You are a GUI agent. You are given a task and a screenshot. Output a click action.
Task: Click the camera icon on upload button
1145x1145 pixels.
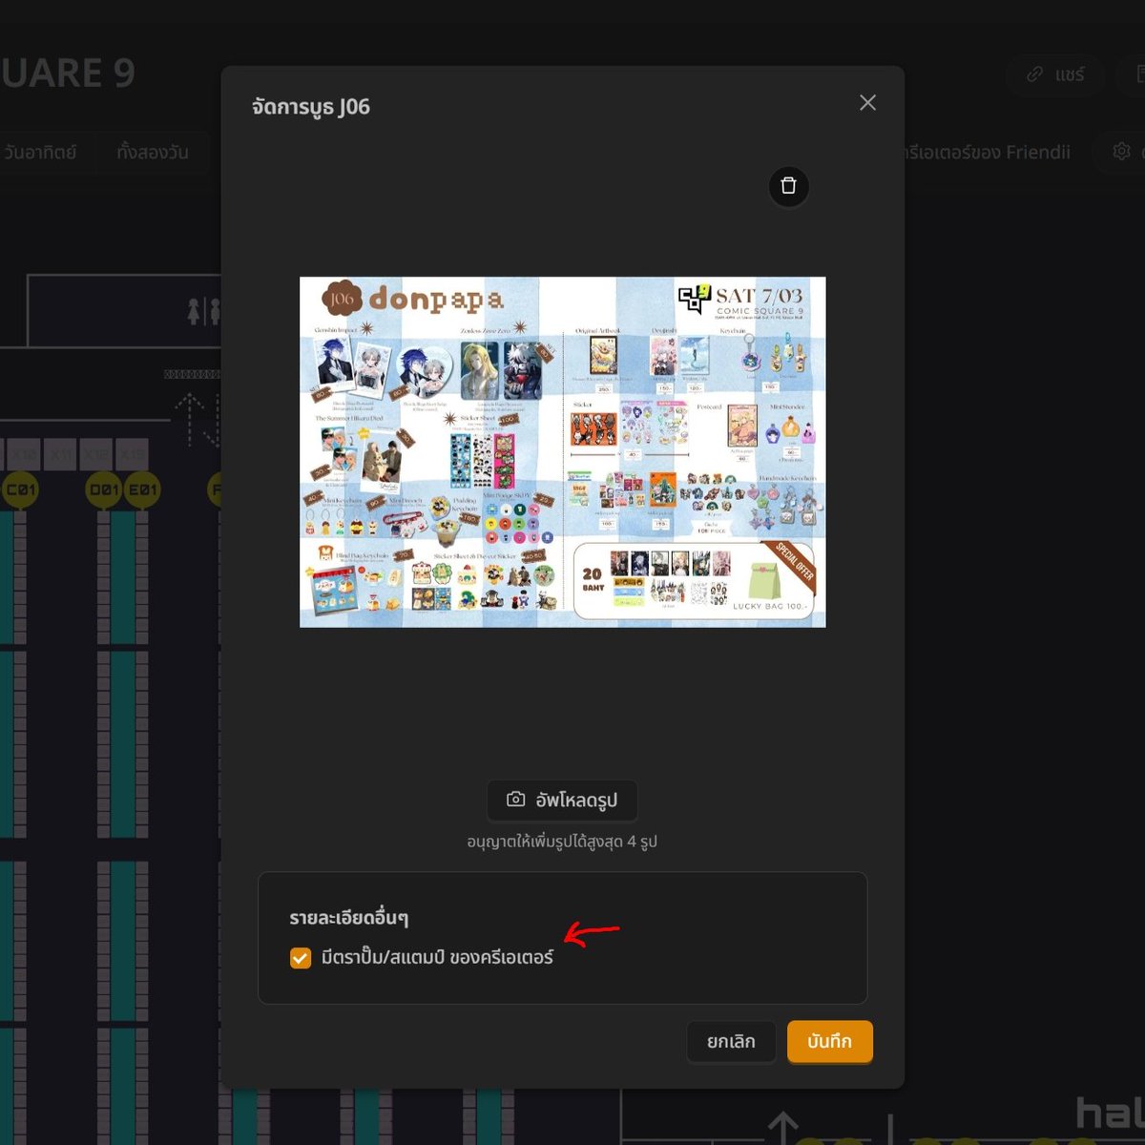(515, 799)
